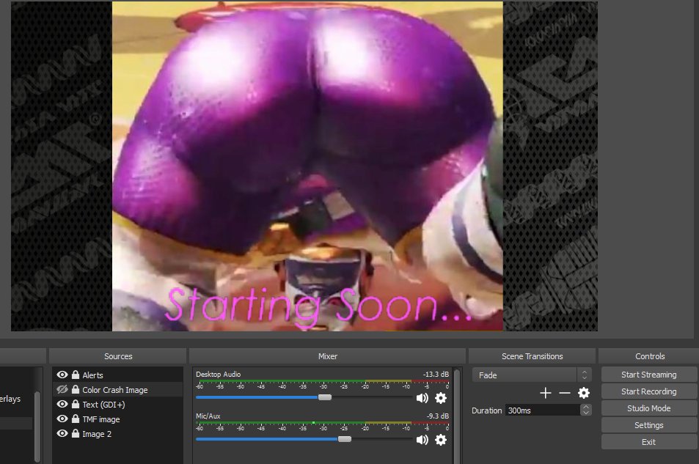Mute the Mic/Aux speaker icon
The image size is (699, 464).
[422, 440]
